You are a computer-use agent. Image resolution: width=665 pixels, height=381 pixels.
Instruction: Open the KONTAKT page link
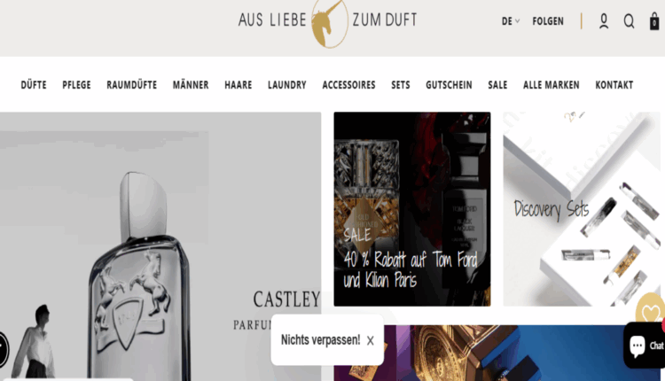(614, 85)
